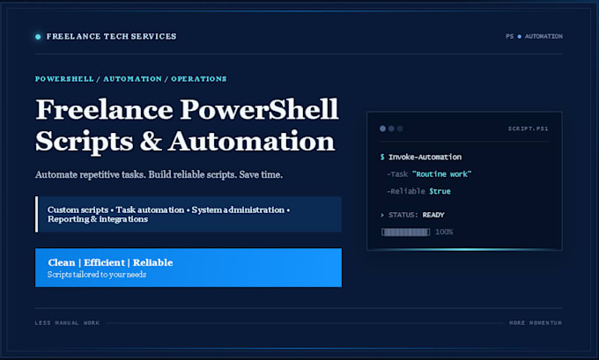
Task: Click the services box listing "Custom scripts"
Action: (189, 214)
